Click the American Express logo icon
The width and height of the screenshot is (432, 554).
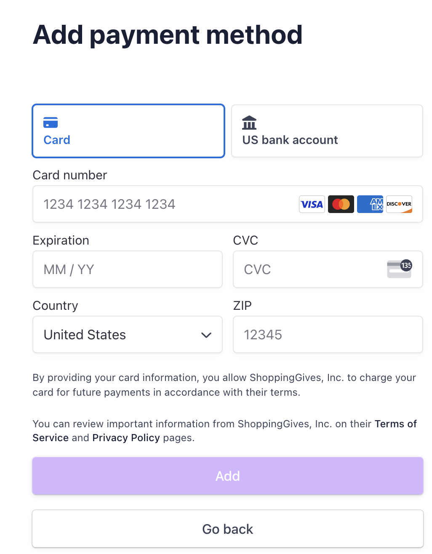pyautogui.click(x=370, y=204)
